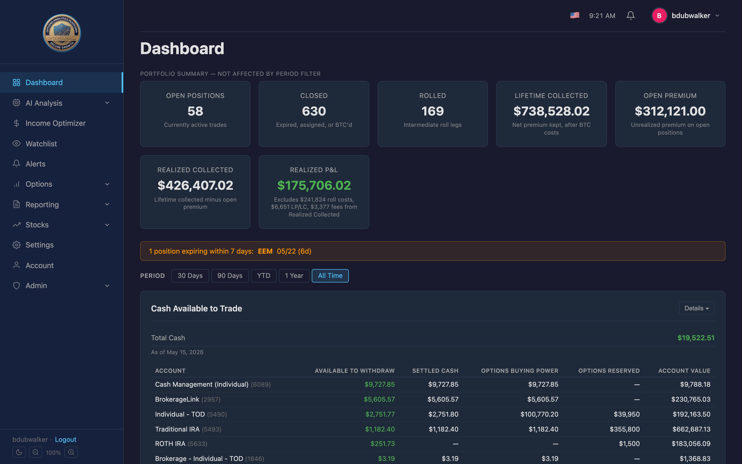Click the Realized Collected card
The image size is (742, 464).
click(195, 192)
